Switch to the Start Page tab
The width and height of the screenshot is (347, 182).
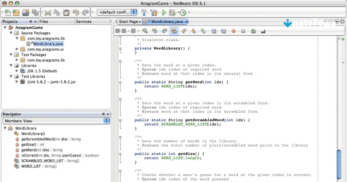pyautogui.click(x=127, y=21)
